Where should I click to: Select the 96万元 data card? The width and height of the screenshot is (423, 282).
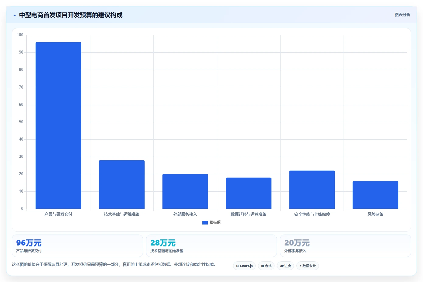click(x=77, y=246)
